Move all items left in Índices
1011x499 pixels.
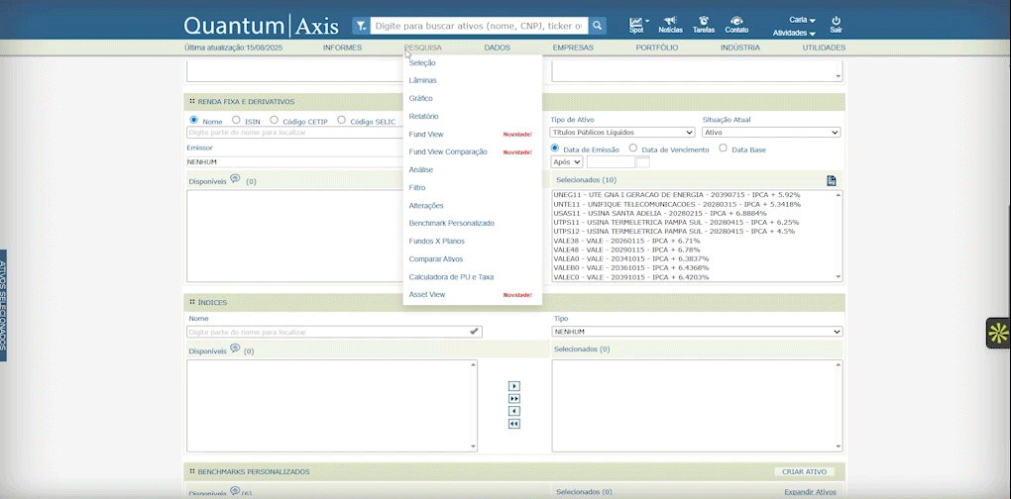tap(513, 424)
